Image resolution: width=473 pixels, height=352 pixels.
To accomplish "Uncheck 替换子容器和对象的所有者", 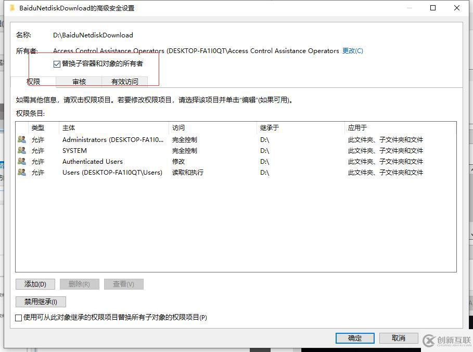I will (56, 63).
